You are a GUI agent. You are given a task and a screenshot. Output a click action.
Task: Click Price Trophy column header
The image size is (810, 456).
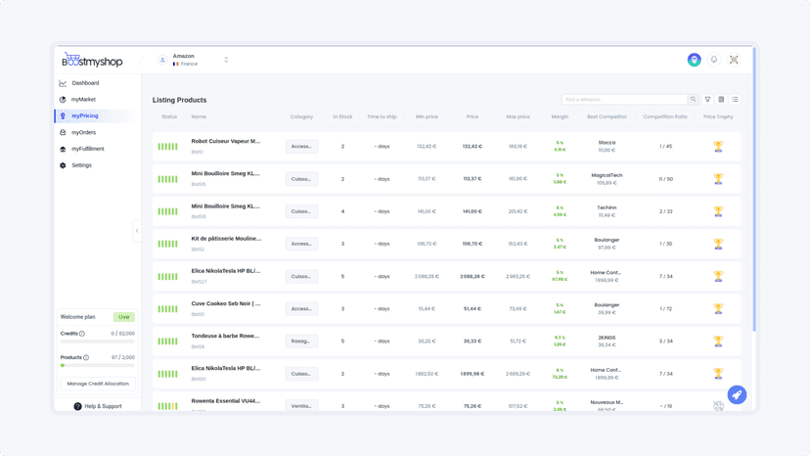718,116
